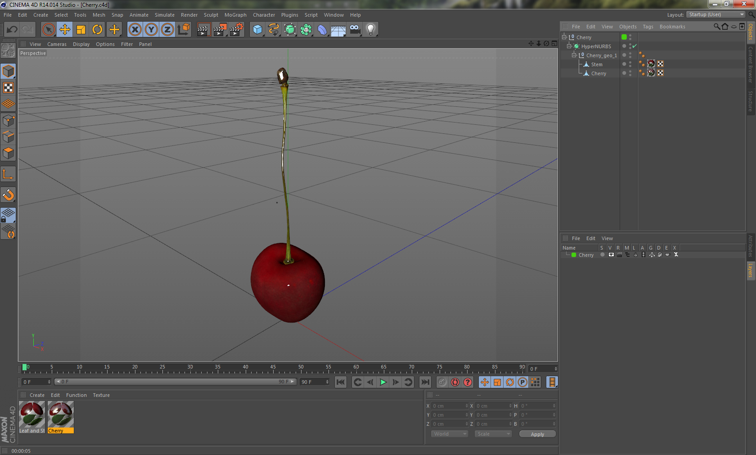
Task: Switch to Model mode icon
Action: (x=8, y=71)
